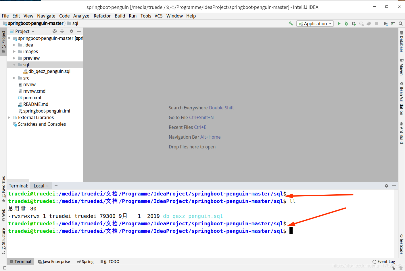Toggle the Web side tab
The image size is (405, 271).
coord(3,215)
